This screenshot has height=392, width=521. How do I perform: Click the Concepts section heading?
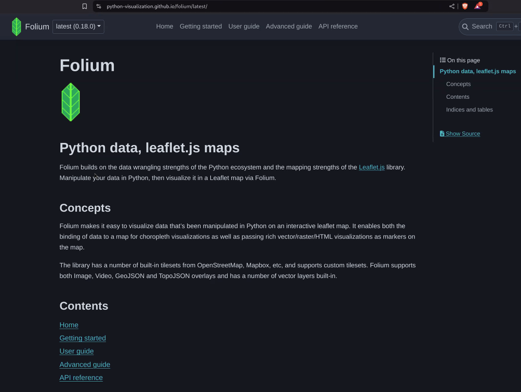click(85, 208)
